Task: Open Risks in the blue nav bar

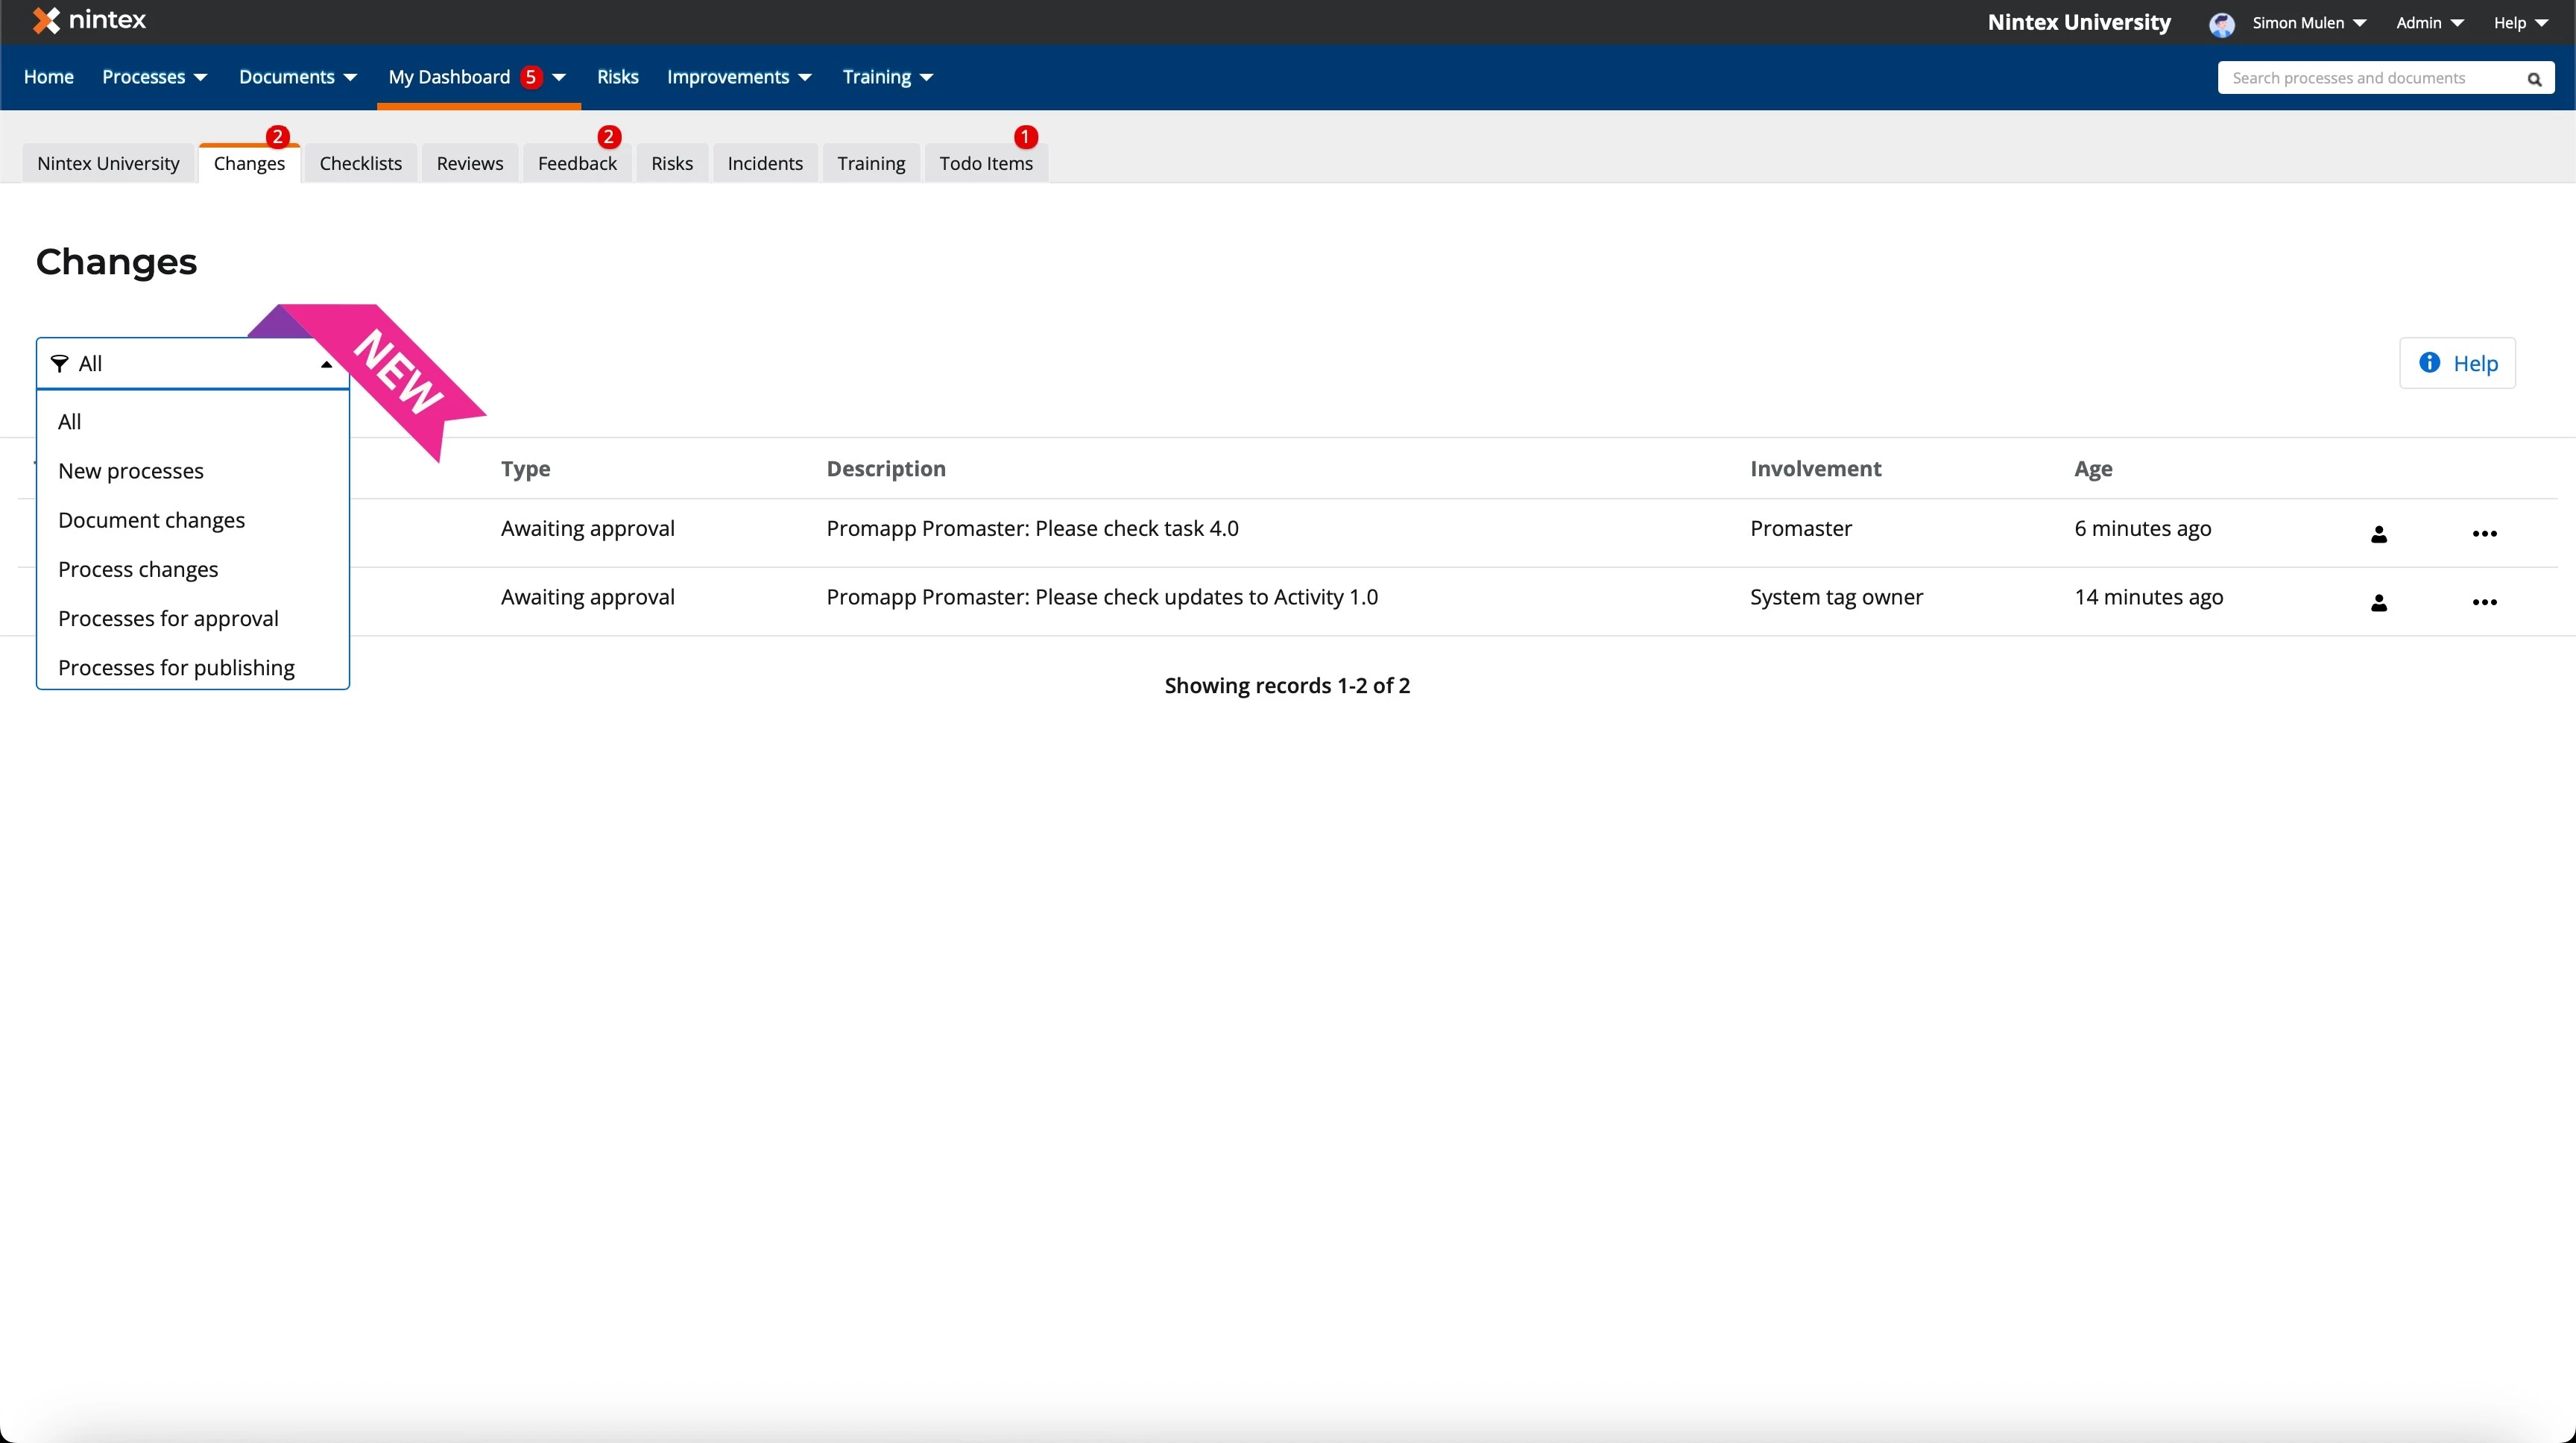Action: click(617, 77)
